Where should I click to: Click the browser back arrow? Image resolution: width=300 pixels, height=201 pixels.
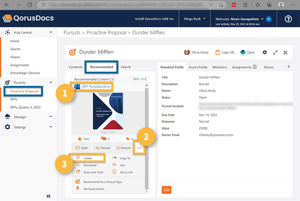click(x=7, y=5)
